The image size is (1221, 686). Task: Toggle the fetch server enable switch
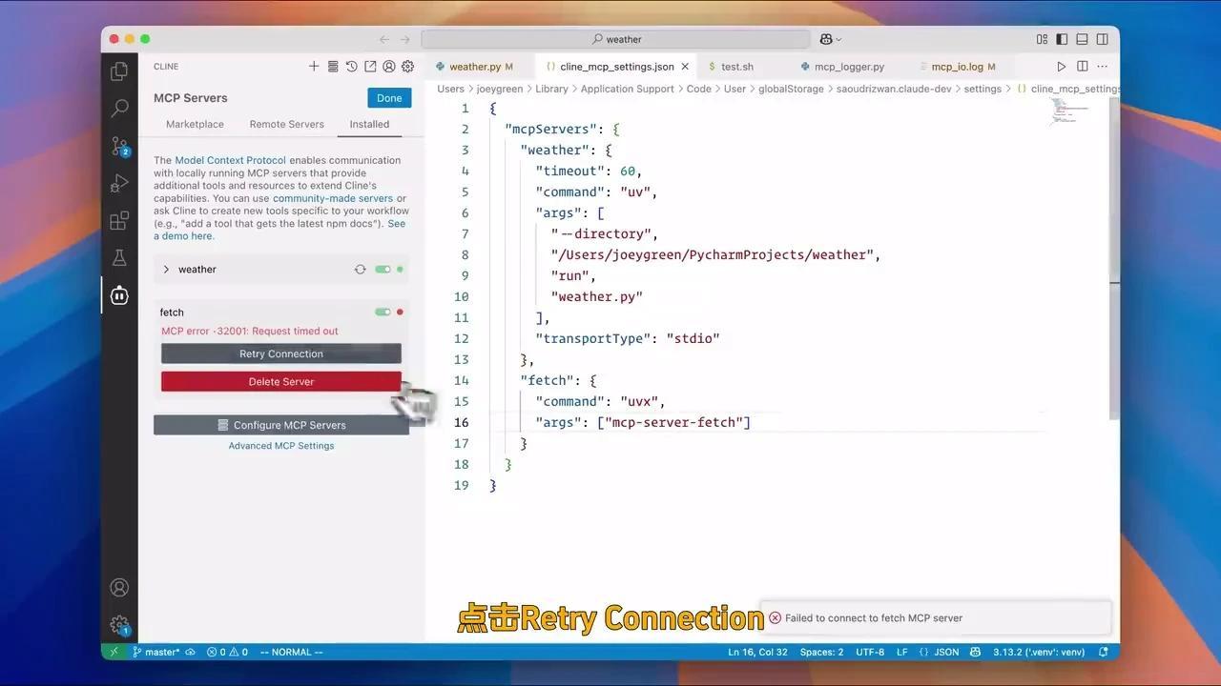click(383, 313)
